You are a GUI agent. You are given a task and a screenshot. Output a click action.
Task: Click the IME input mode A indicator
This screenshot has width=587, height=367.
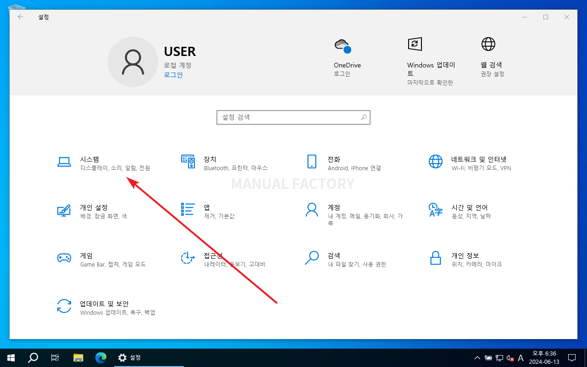coord(521,358)
